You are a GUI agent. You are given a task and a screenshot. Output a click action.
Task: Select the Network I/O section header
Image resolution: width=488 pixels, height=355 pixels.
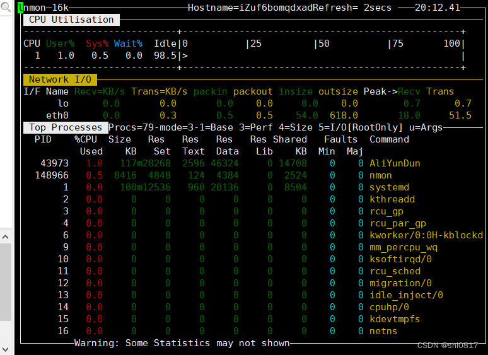click(x=60, y=79)
